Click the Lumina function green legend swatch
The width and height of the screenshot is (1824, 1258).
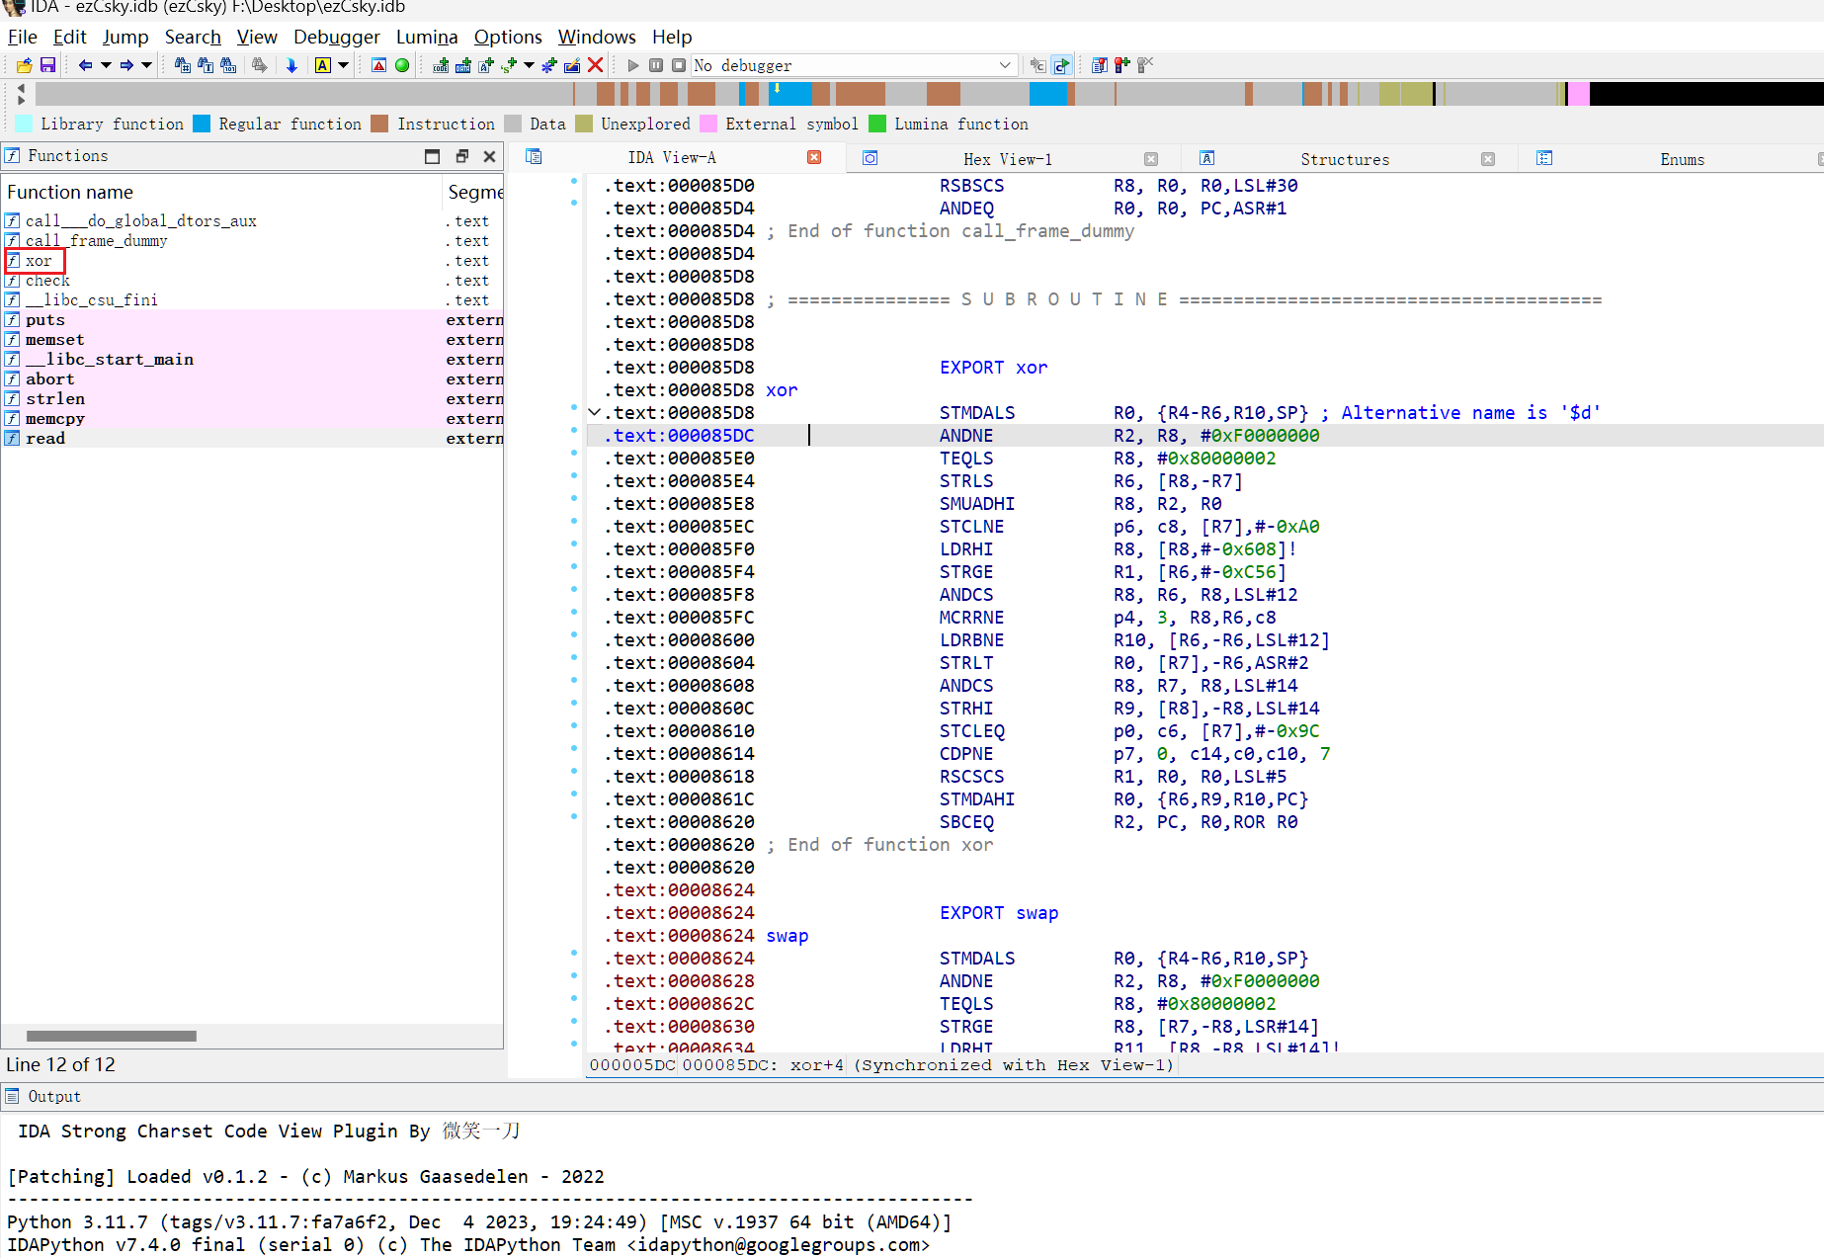(877, 124)
